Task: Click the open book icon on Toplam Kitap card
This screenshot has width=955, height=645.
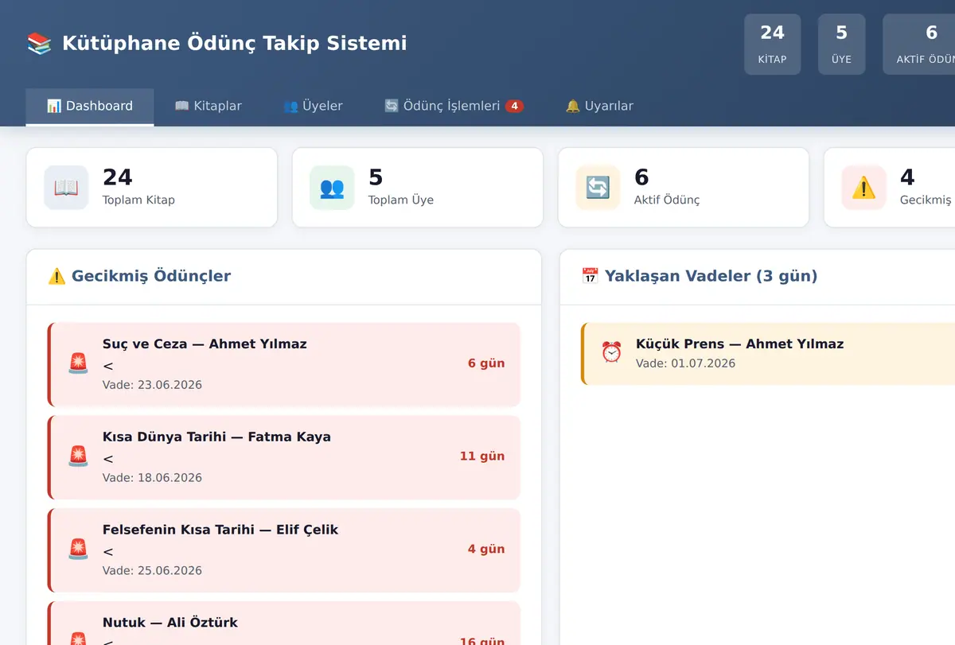Action: click(66, 188)
